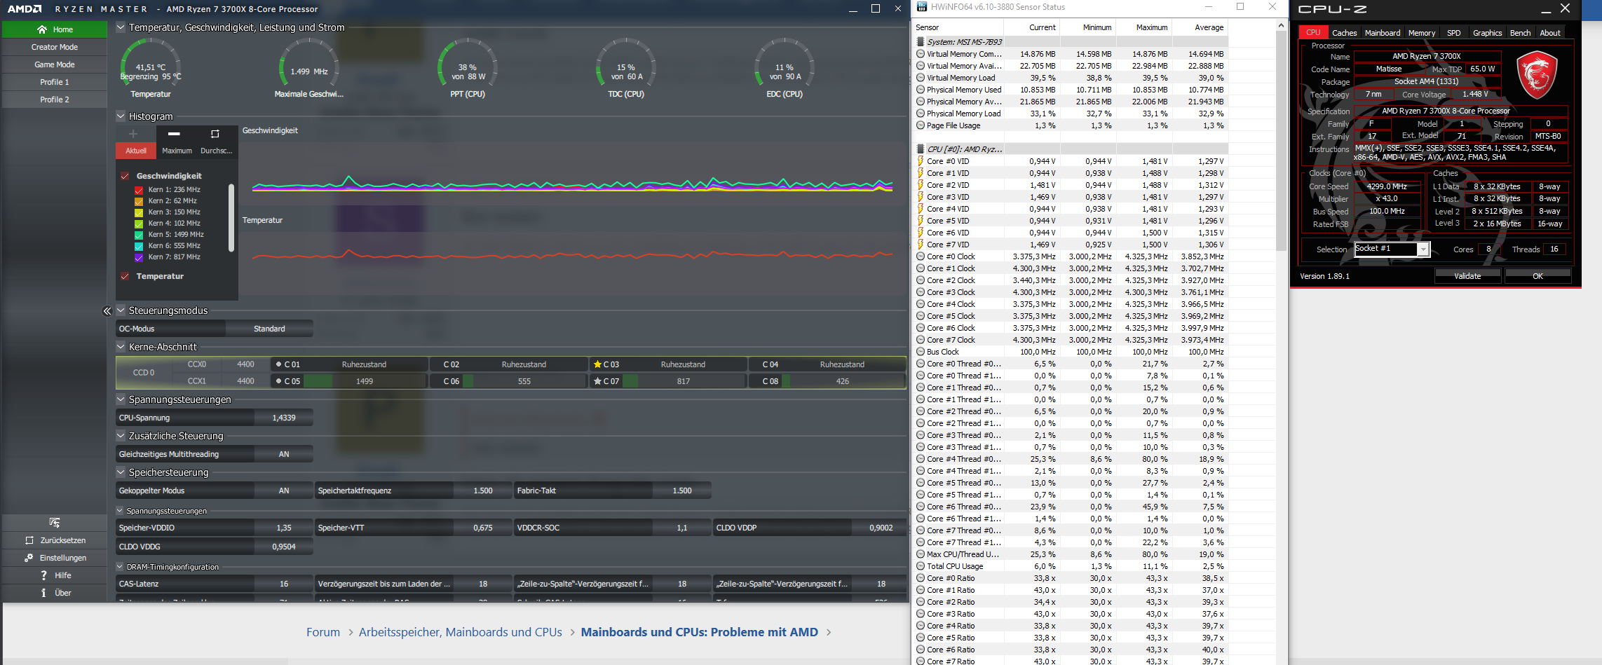Switch to Game Mode in Ryzen Master

click(55, 64)
